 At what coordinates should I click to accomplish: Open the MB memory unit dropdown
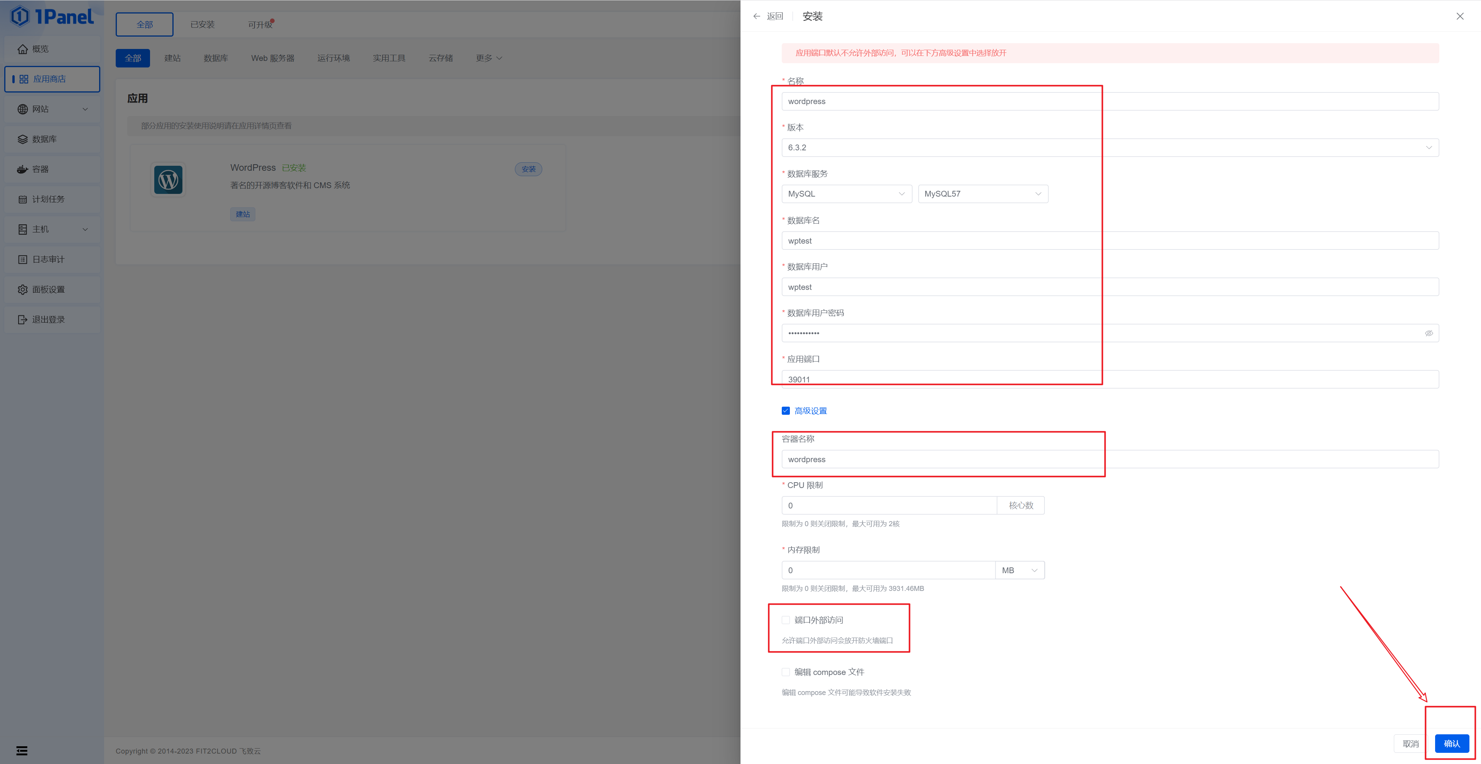point(1019,570)
